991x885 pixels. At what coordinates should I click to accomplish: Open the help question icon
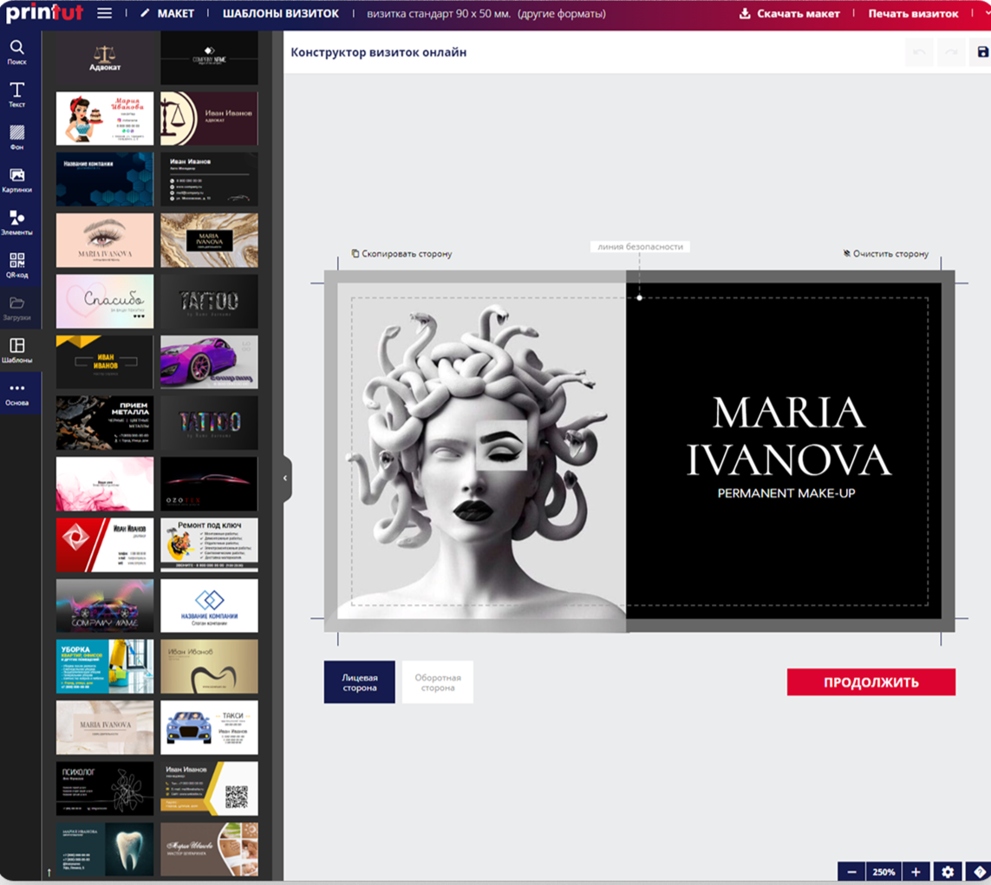(x=979, y=872)
